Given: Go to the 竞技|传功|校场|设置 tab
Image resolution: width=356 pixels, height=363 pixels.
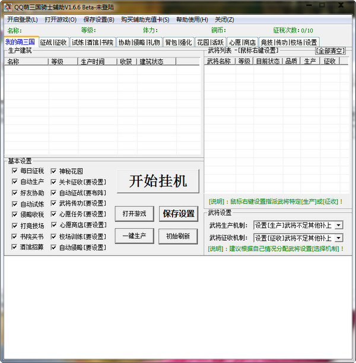Looking at the screenshot, I should pos(288,42).
